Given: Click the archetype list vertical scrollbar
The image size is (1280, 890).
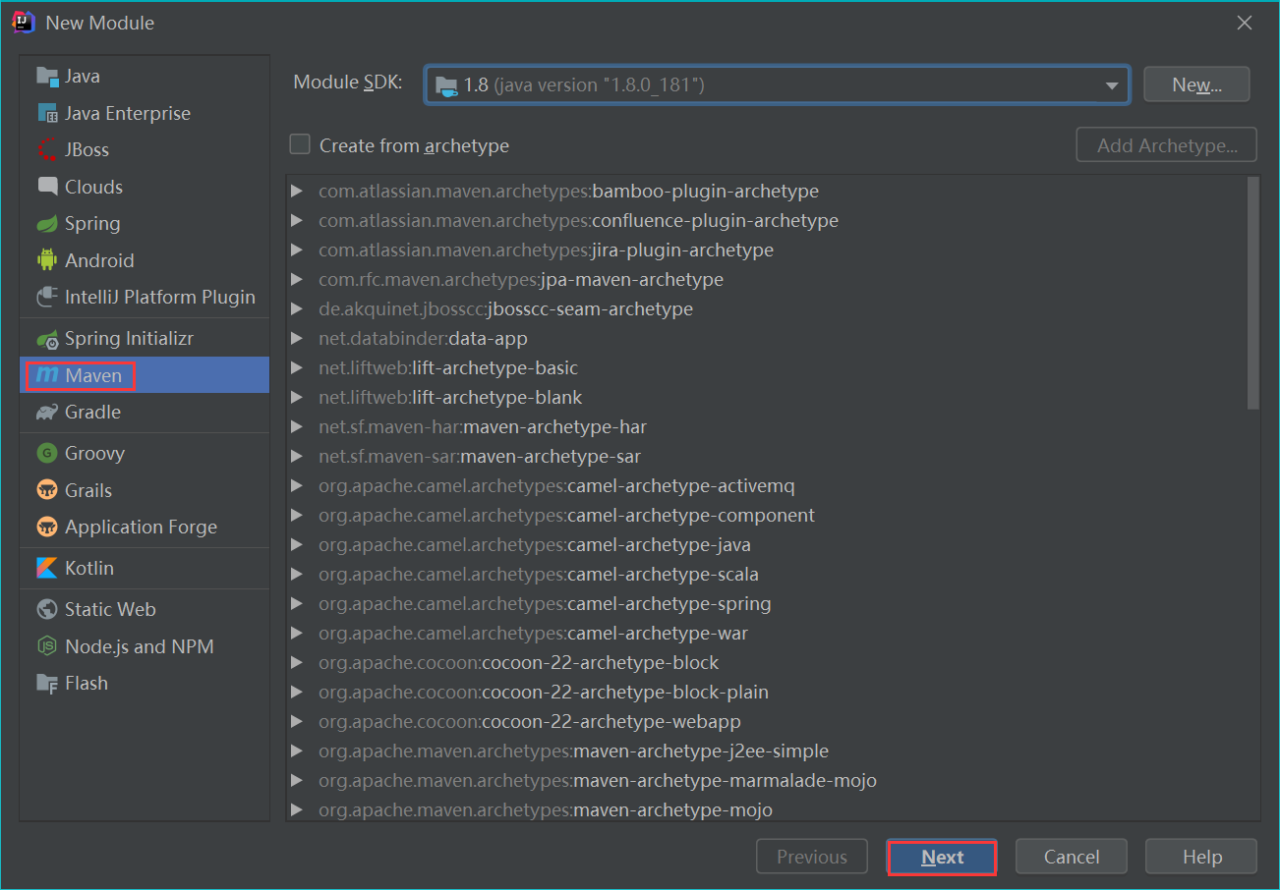Looking at the screenshot, I should coord(1252,293).
